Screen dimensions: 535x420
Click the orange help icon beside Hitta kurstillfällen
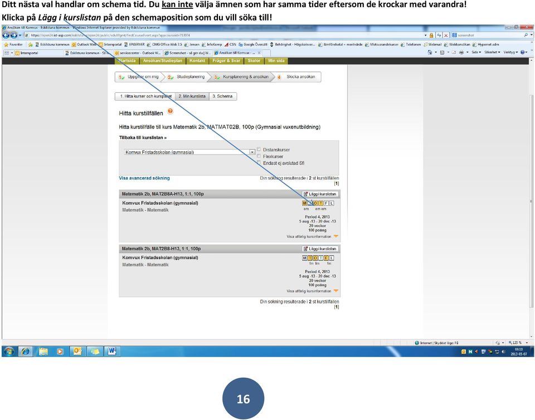click(170, 111)
